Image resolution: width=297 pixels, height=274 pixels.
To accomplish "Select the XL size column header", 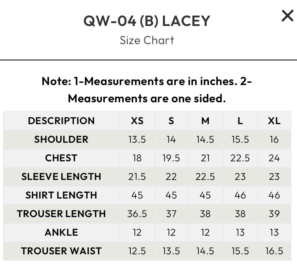I will pos(274,121).
